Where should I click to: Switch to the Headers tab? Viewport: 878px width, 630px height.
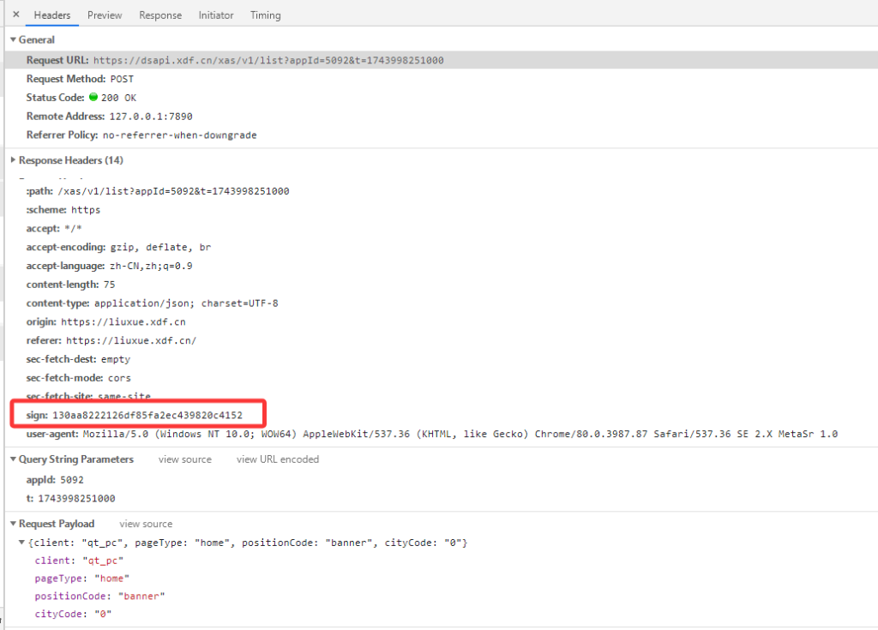coord(52,15)
